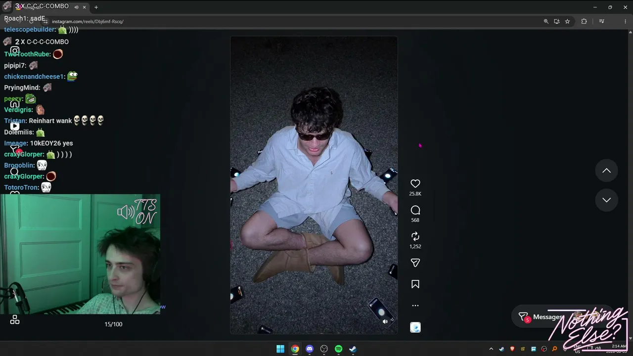
Task: Bookmark this page with the star icon
Action: click(567, 21)
